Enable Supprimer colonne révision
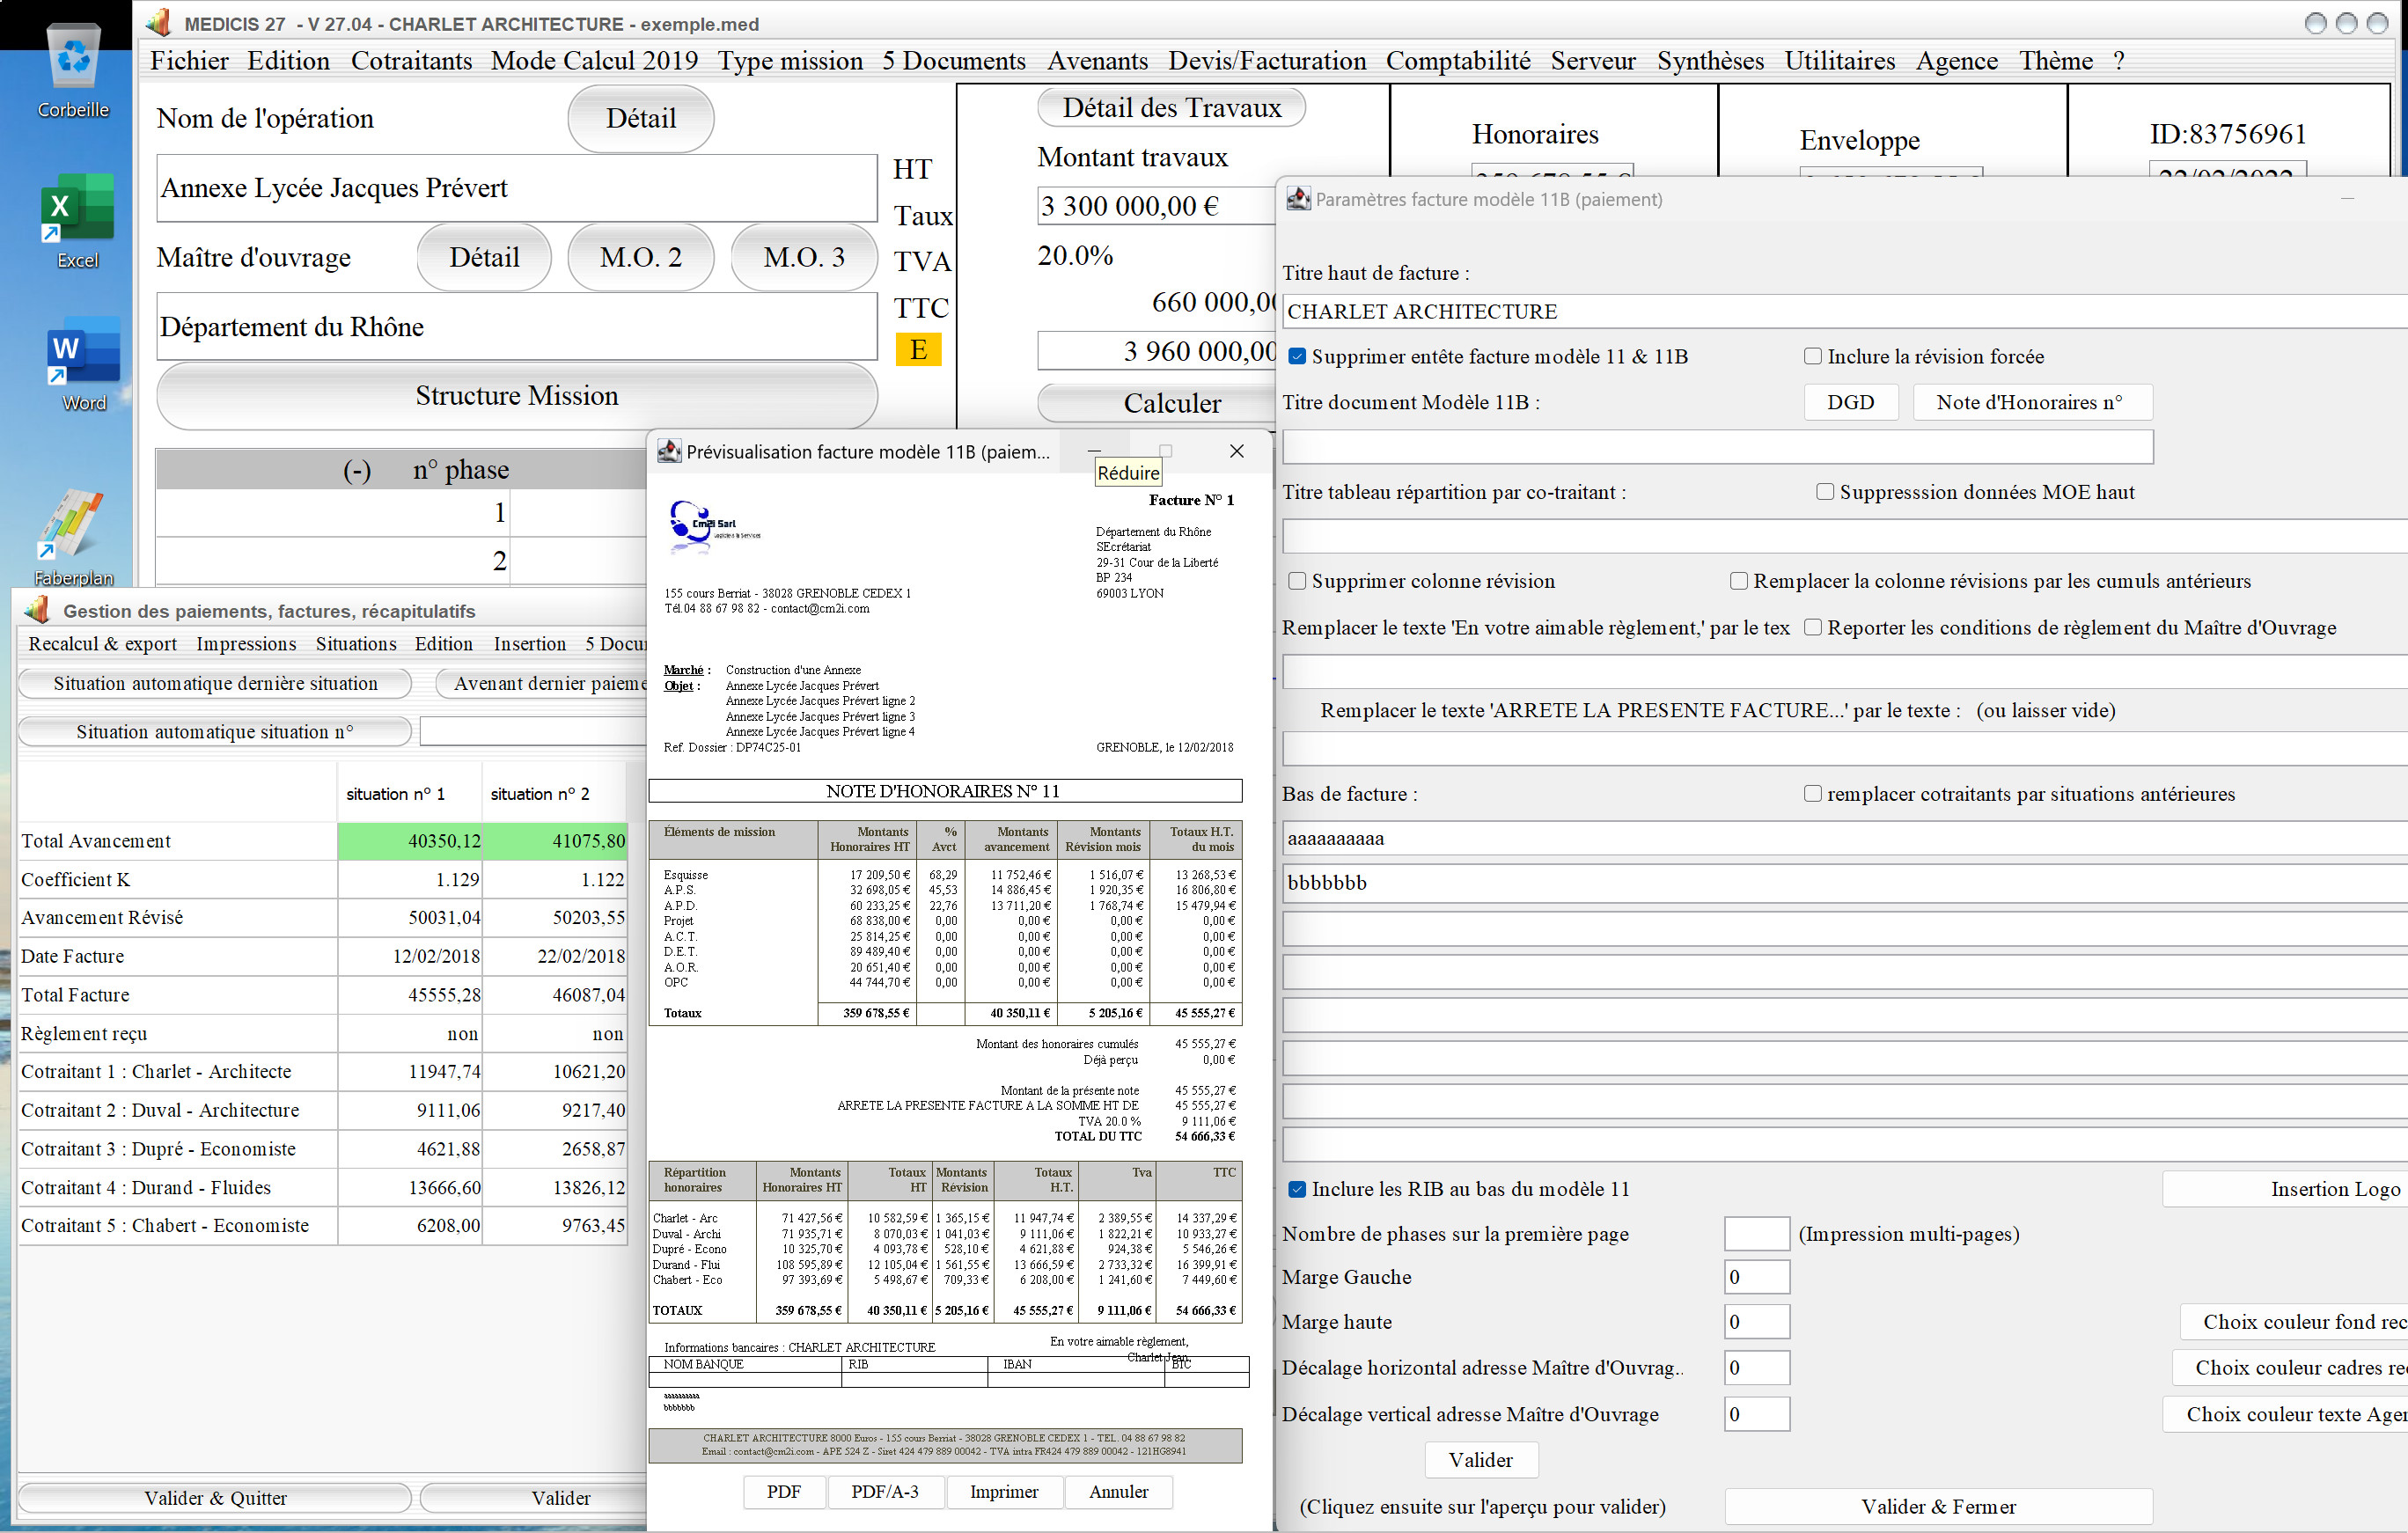 click(1297, 581)
